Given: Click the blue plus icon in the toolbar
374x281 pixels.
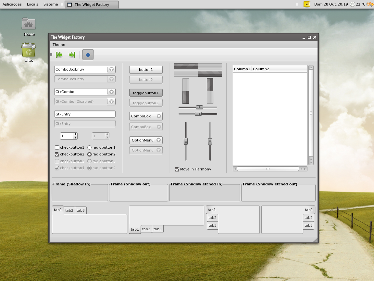Looking at the screenshot, I should [x=88, y=55].
